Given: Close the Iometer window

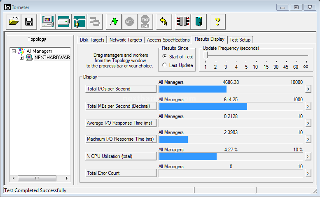Looking at the screenshot, I should point(310,7).
